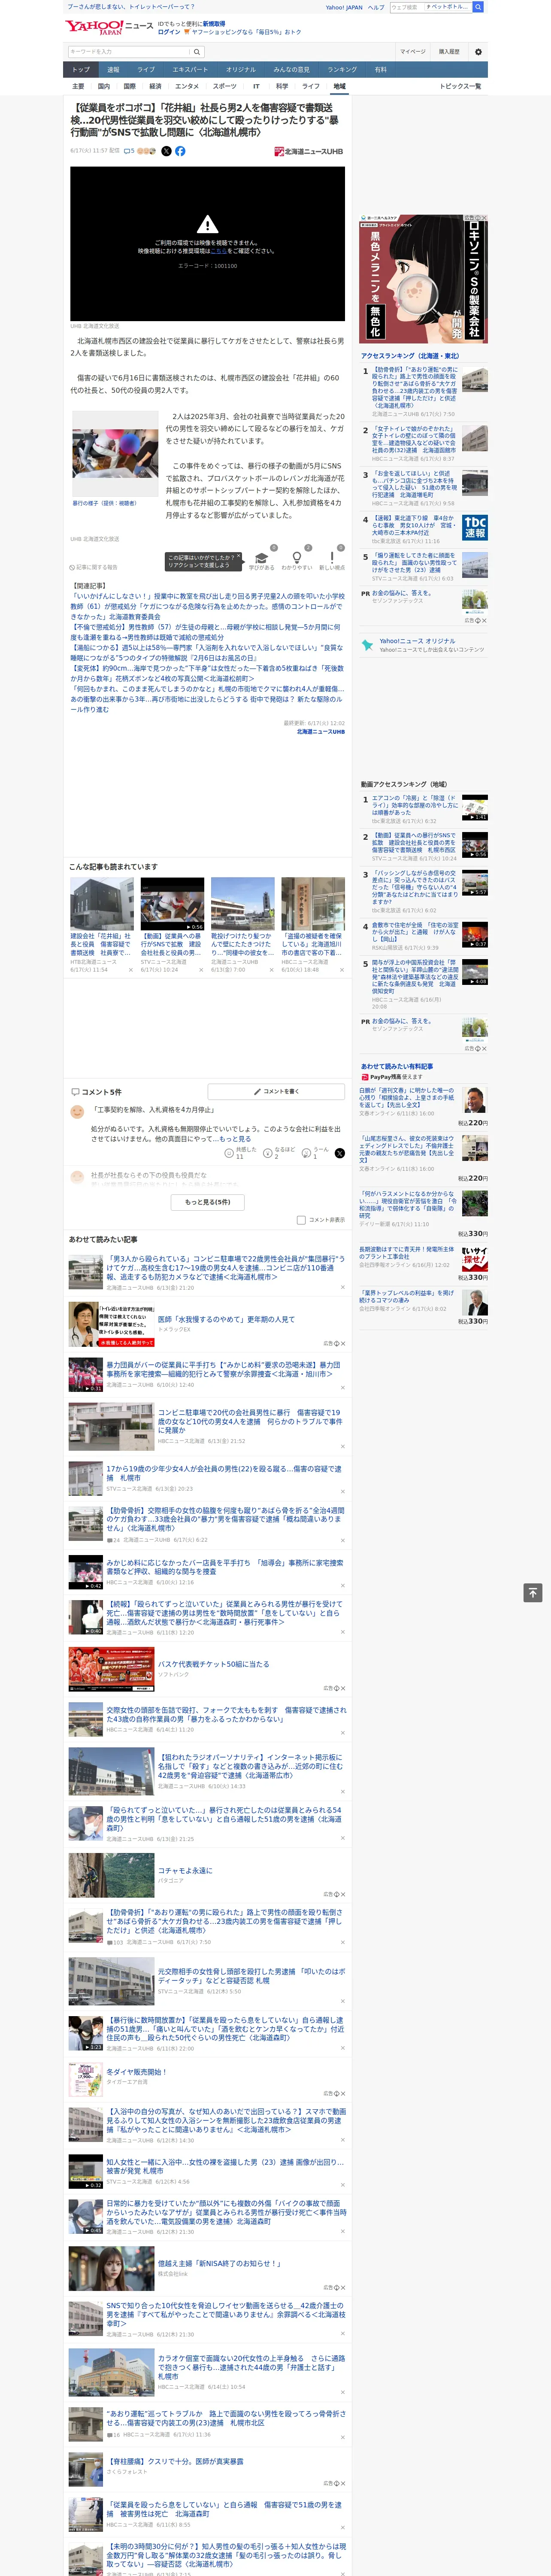
Task: Open related link about 湯船につかる
Action: [206, 652]
